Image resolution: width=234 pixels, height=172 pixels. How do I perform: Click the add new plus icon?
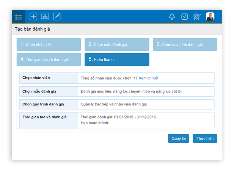coord(33,16)
